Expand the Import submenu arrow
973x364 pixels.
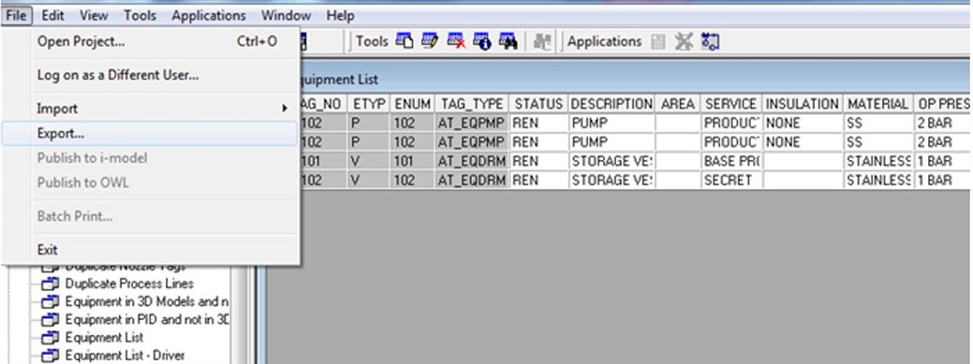285,109
